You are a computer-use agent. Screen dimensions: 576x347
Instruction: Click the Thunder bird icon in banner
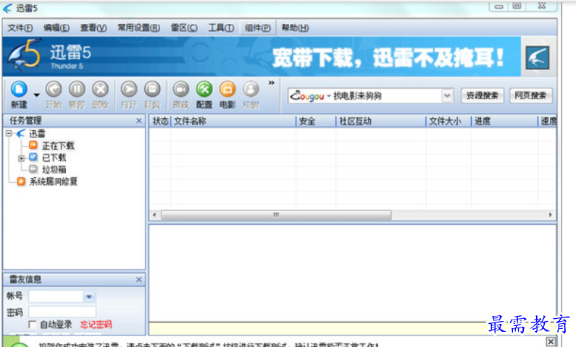(538, 58)
